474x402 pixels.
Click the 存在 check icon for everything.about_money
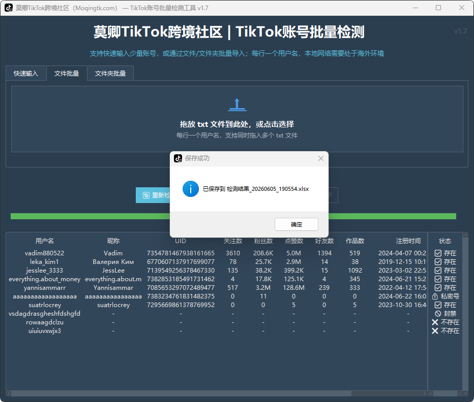tap(438, 279)
